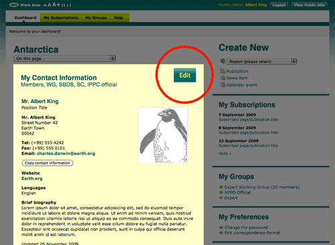This screenshot has height=245, width=335.
Task: Click the Publication icon under Create New
Action: (222, 71)
